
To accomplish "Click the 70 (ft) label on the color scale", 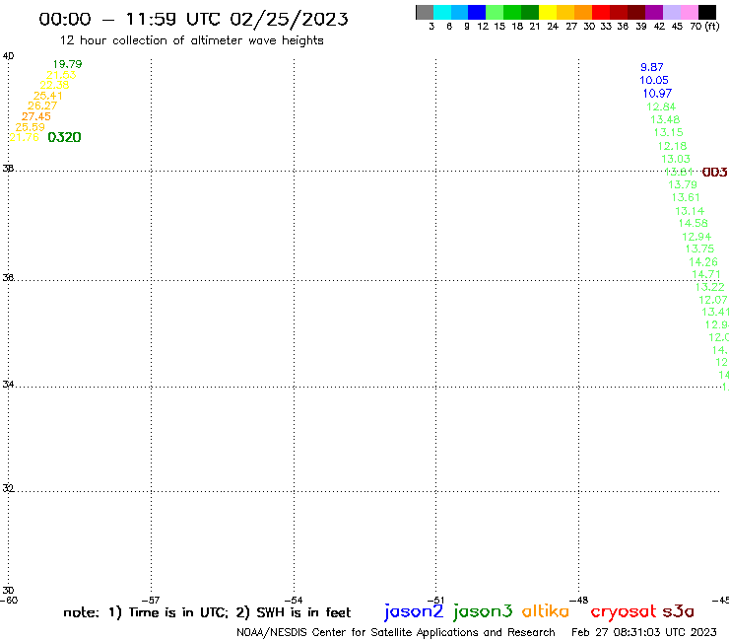I will click(x=704, y=27).
